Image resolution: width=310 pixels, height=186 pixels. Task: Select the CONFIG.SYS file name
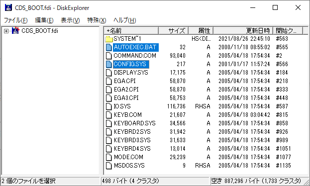[x=131, y=64]
